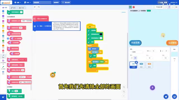Open the dark-orange Variables blocks category
Viewport: 179px width, 100px height.
click(3, 46)
